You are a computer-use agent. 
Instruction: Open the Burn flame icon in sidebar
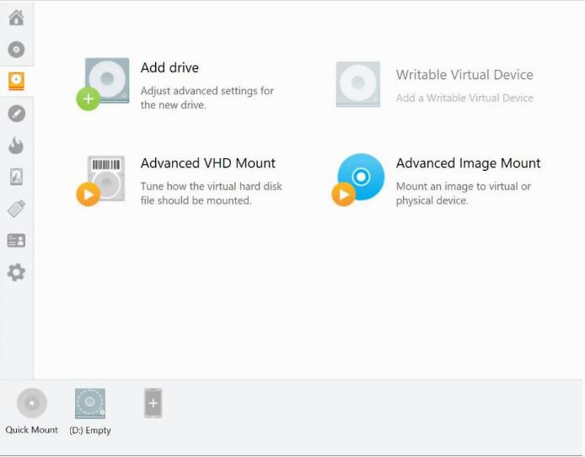[16, 146]
